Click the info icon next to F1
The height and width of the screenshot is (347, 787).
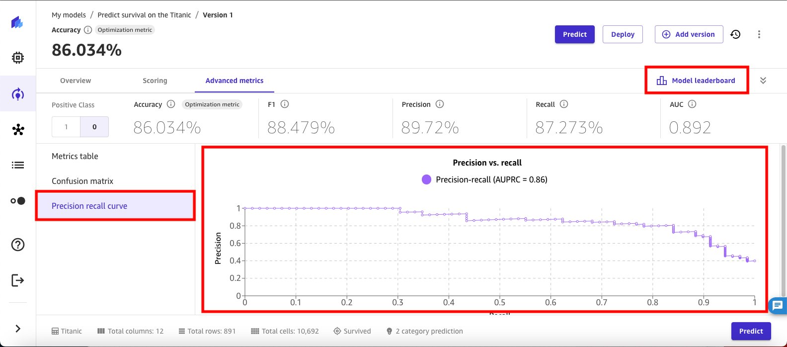coord(285,104)
